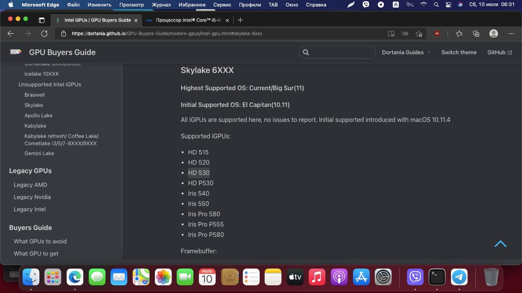Open Kabylake sidebar entry
The width and height of the screenshot is (522, 293).
tap(35, 126)
